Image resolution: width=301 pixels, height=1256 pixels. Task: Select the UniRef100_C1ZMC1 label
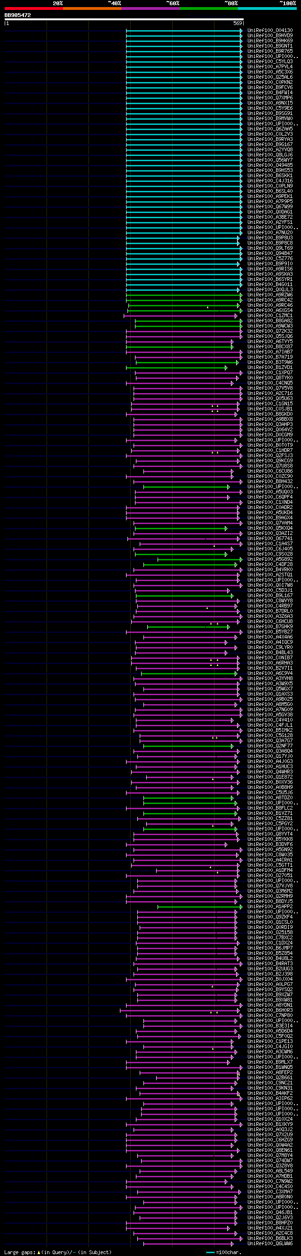tap(270, 315)
